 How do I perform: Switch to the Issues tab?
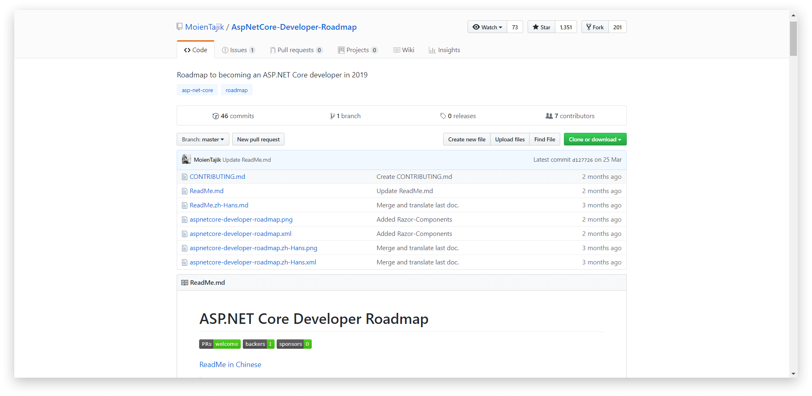click(x=238, y=50)
